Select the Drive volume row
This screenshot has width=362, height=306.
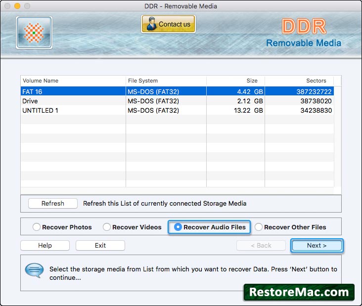click(177, 101)
